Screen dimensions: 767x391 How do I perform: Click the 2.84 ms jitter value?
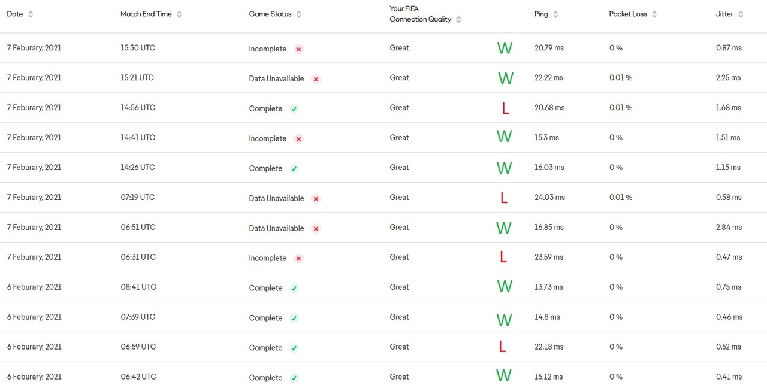click(729, 227)
